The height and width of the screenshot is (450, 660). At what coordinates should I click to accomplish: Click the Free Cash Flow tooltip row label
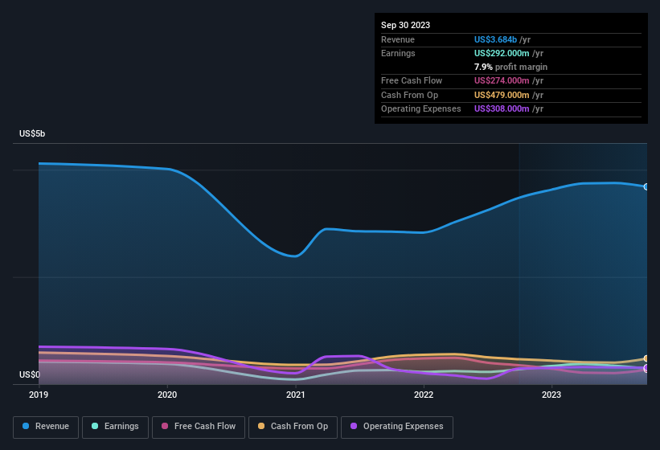coord(412,80)
